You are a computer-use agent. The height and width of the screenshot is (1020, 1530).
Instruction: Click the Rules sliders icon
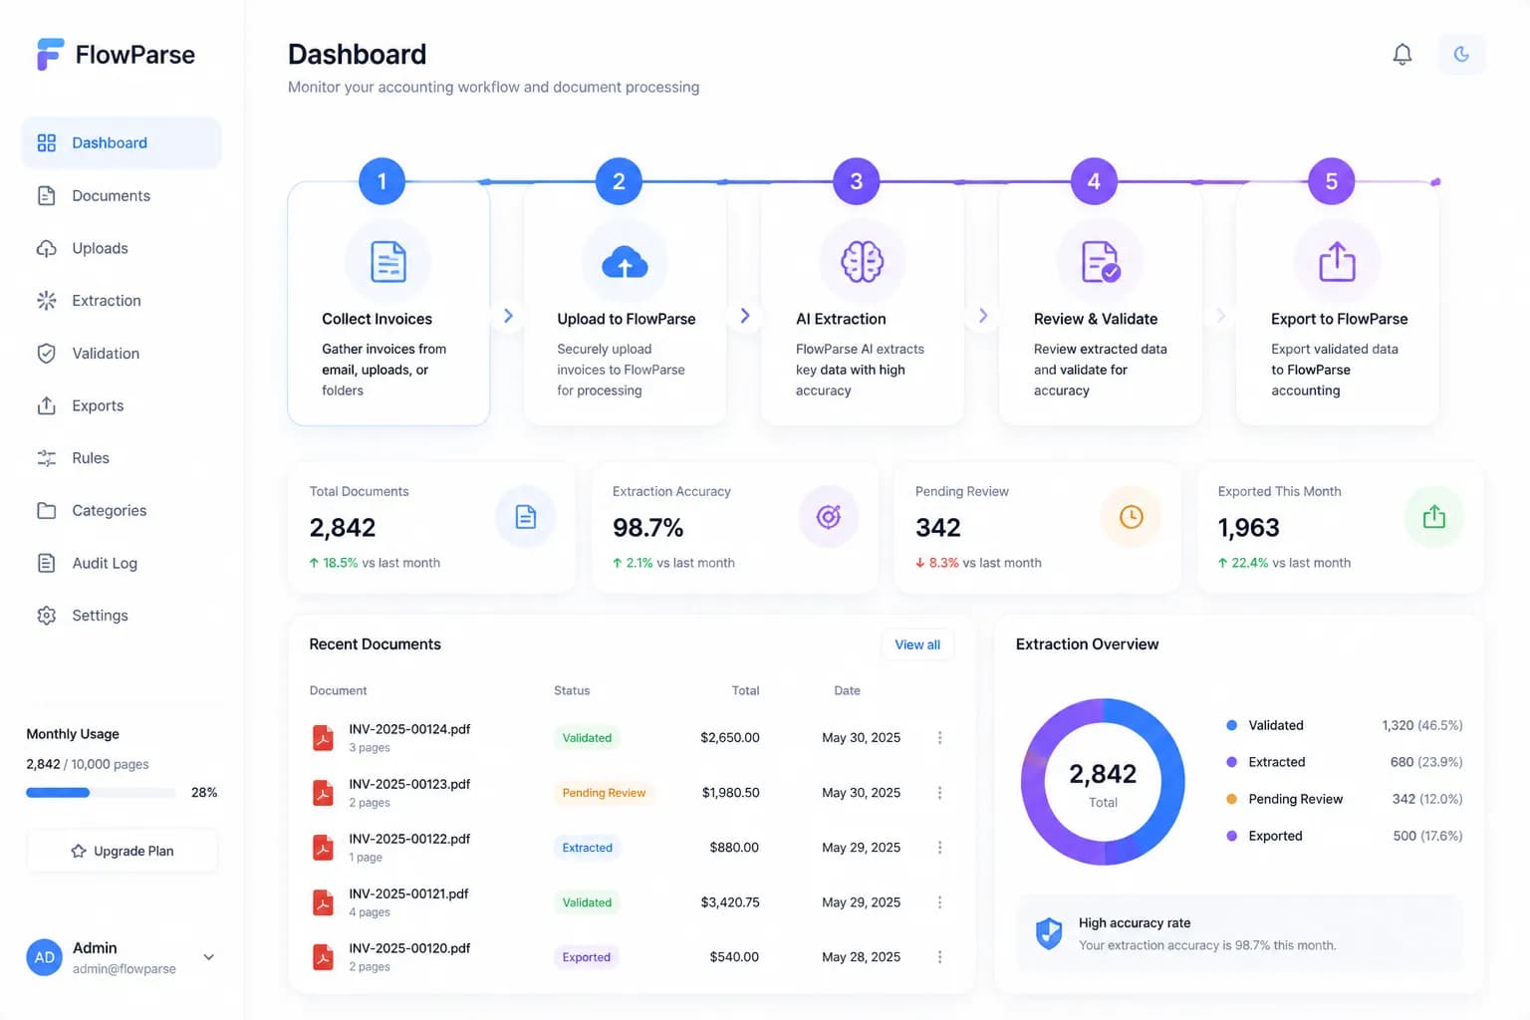click(x=47, y=458)
